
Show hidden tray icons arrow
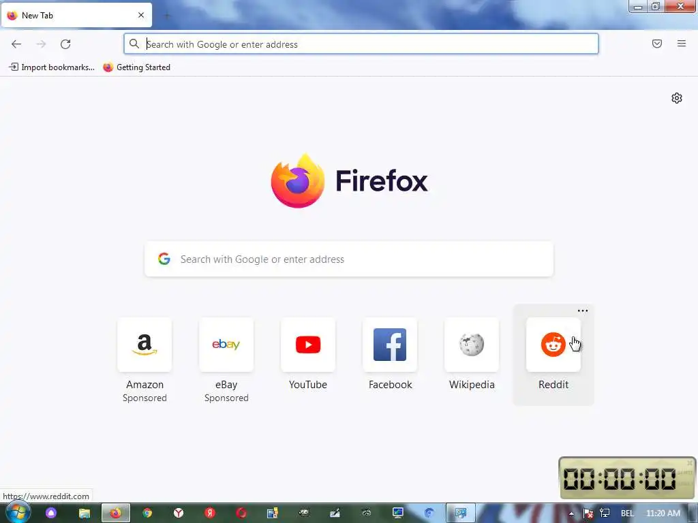(x=571, y=513)
